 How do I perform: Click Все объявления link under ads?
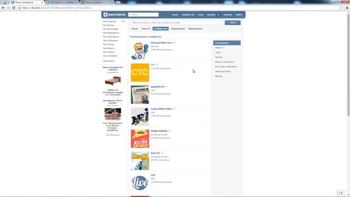click(113, 135)
